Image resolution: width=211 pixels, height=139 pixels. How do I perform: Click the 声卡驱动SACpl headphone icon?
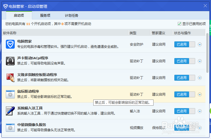(x=10, y=61)
